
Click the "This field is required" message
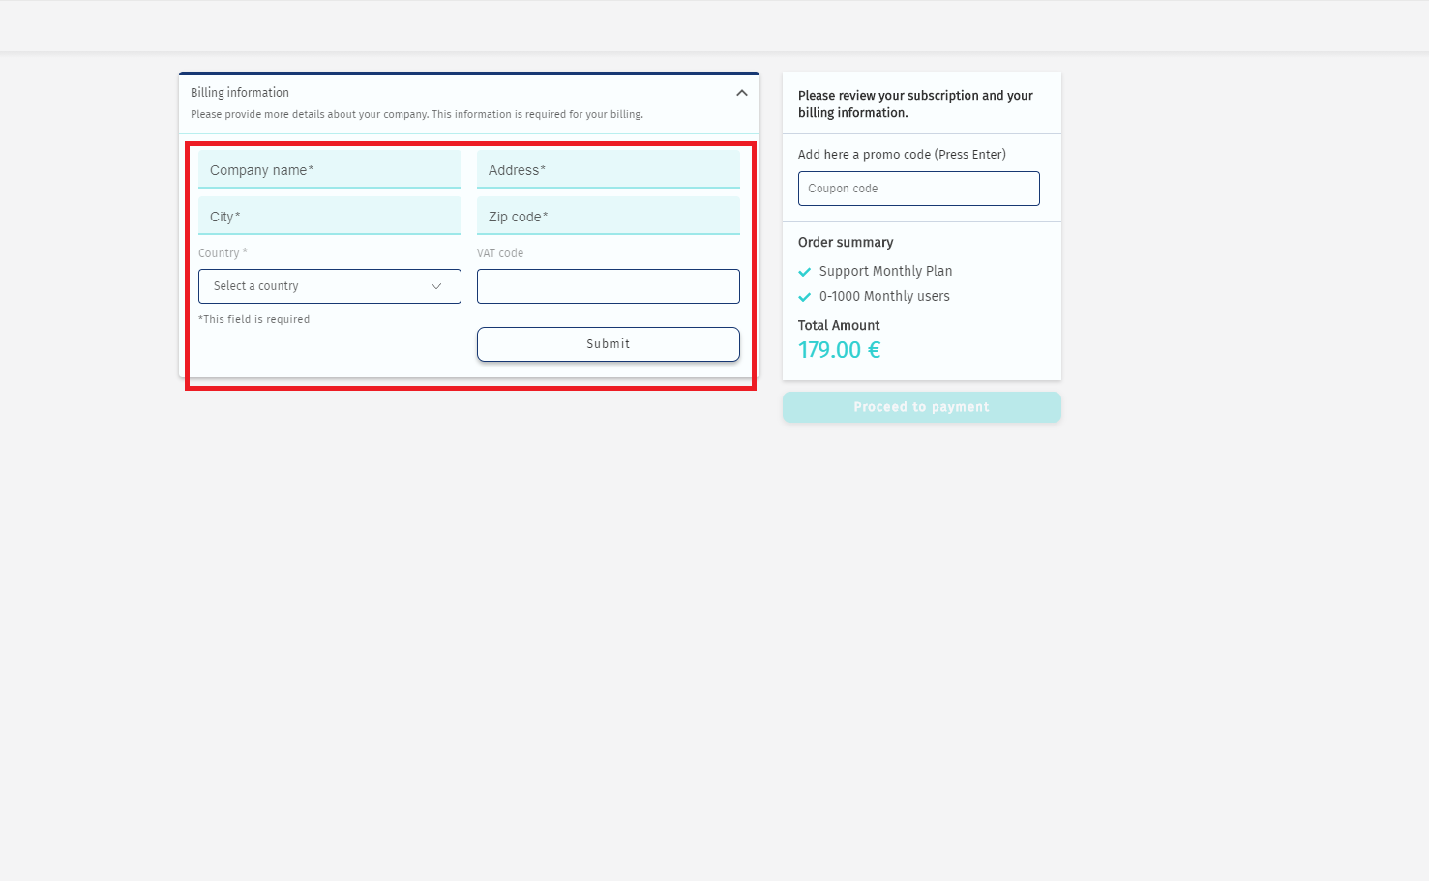(254, 319)
